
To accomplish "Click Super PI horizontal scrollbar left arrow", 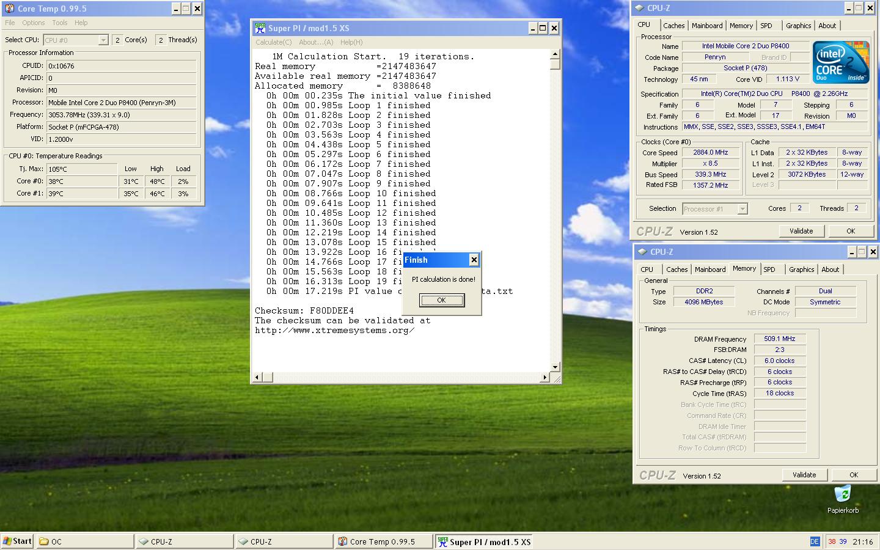I will pyautogui.click(x=258, y=378).
